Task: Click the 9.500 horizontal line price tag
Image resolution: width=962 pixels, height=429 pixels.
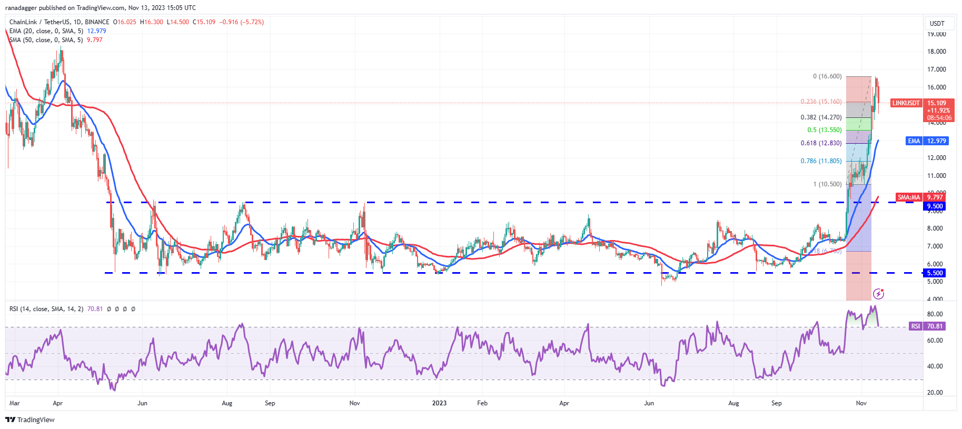Action: pyautogui.click(x=935, y=206)
